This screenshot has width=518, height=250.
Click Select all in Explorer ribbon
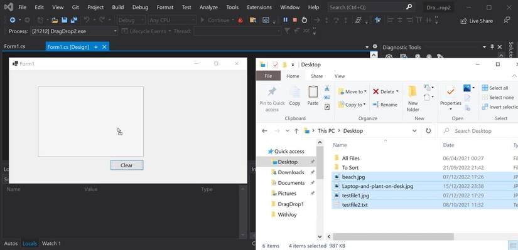[495, 88]
